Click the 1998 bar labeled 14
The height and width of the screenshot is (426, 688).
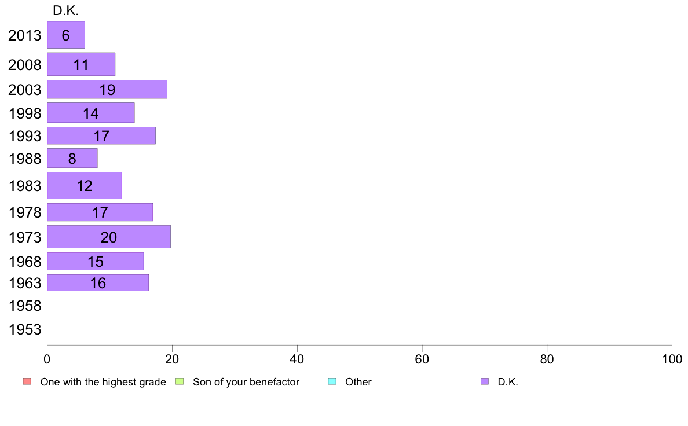click(x=91, y=113)
